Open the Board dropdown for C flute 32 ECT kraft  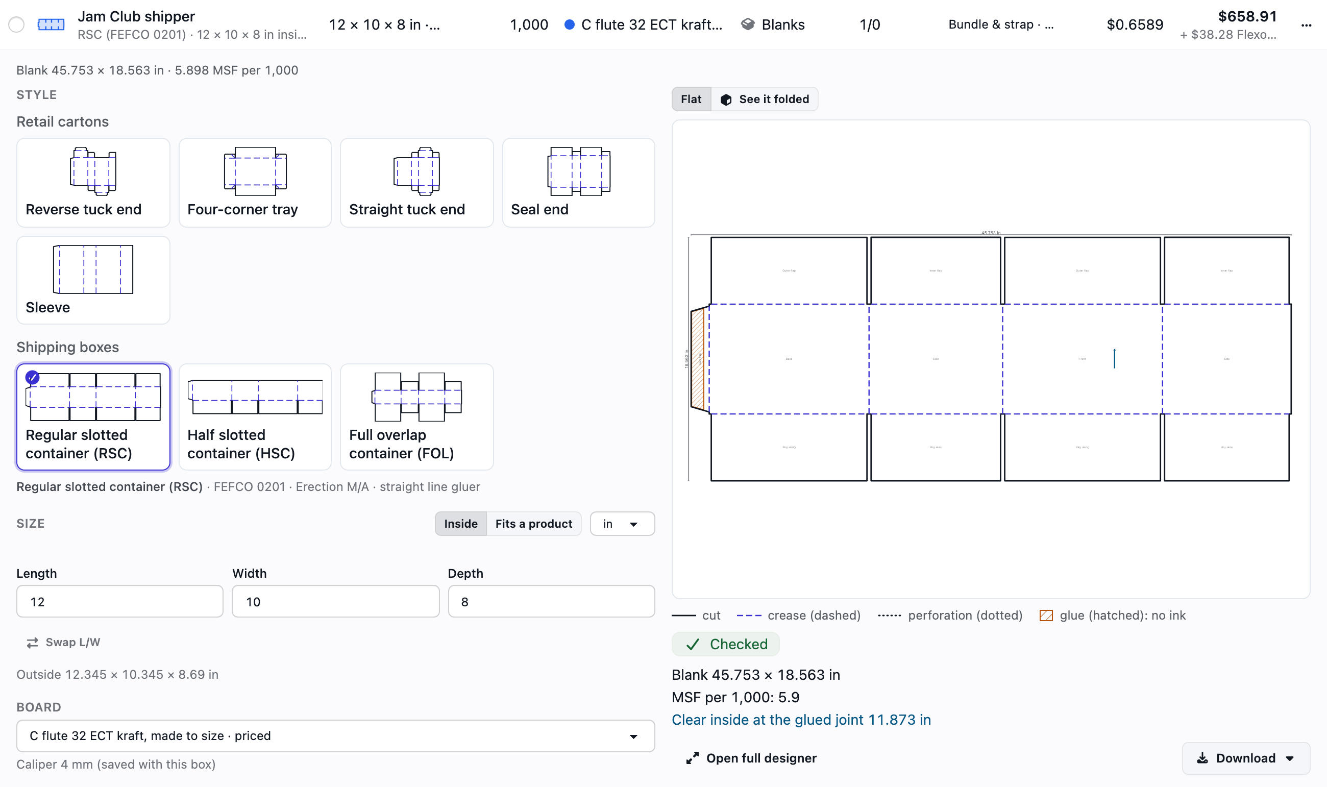point(336,736)
